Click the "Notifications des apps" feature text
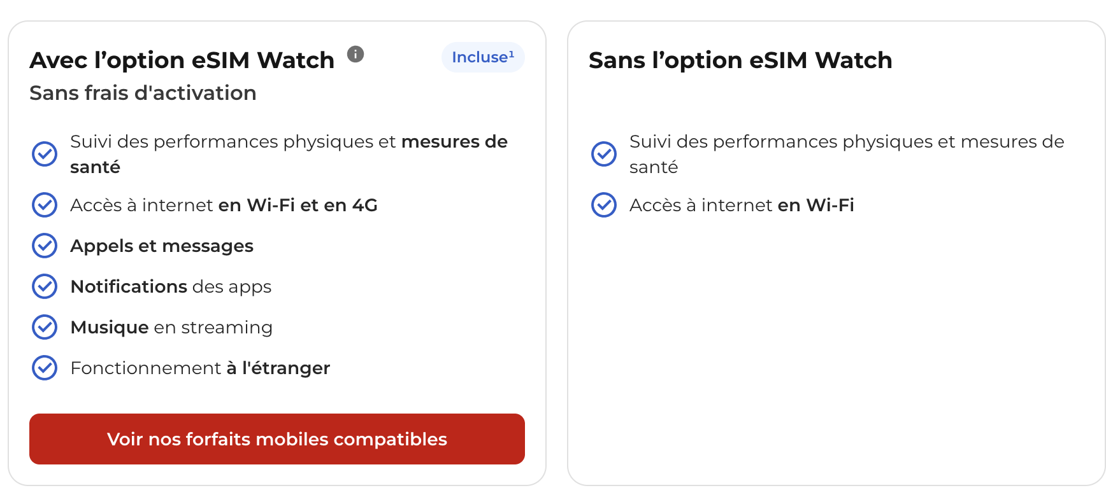Image resolution: width=1106 pixels, height=495 pixels. click(x=171, y=286)
